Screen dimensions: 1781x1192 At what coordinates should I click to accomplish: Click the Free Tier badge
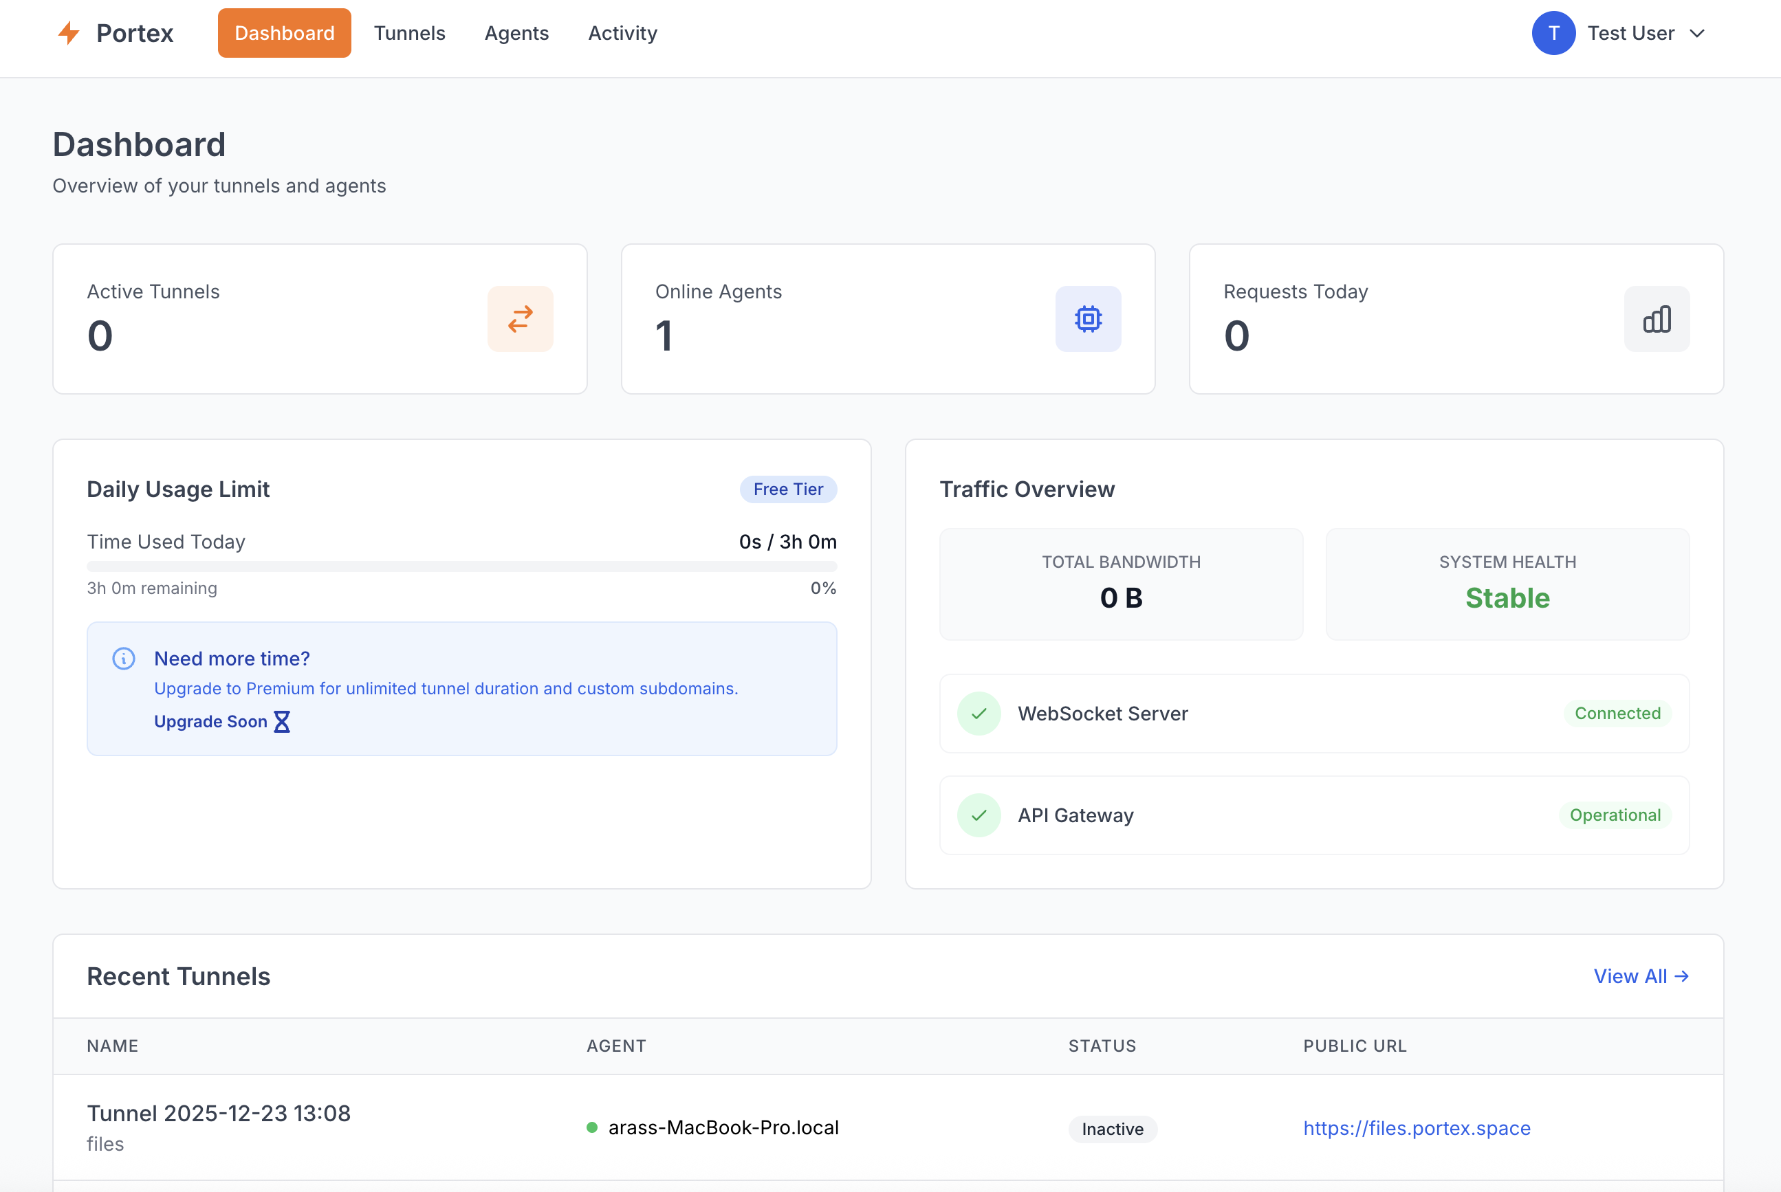[x=788, y=489]
